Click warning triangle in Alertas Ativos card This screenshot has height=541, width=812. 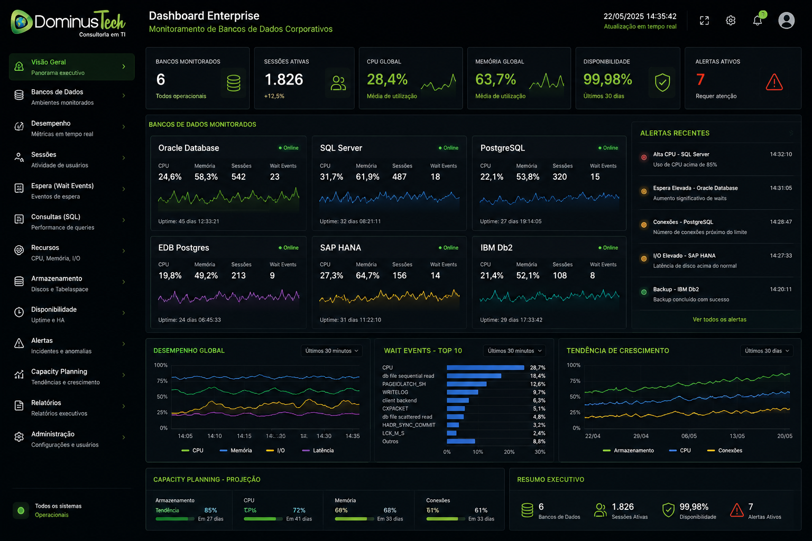pyautogui.click(x=774, y=82)
